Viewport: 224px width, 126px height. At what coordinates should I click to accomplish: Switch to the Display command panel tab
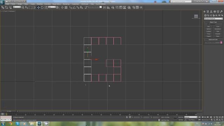(x=218, y=12)
